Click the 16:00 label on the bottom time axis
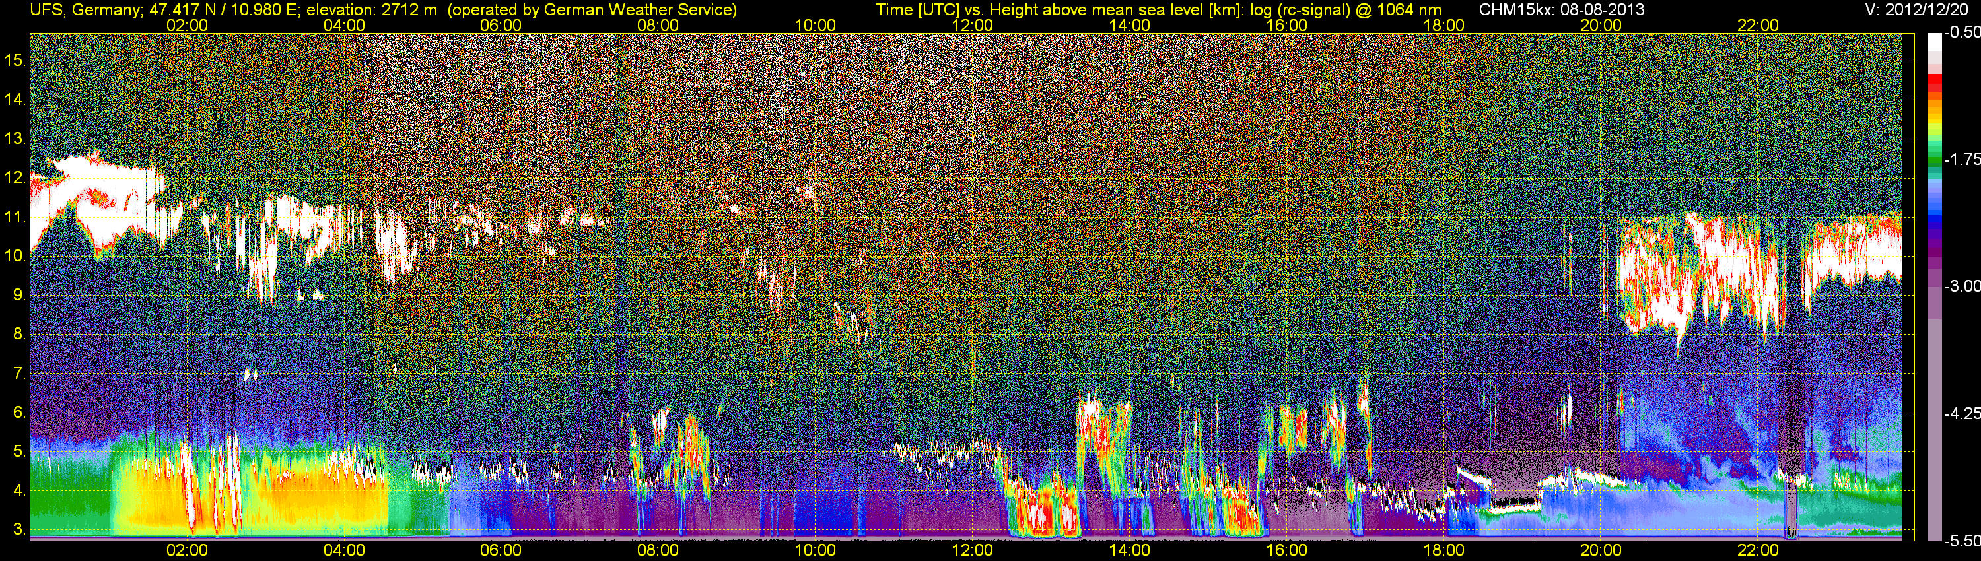The image size is (1981, 561). [x=1286, y=550]
